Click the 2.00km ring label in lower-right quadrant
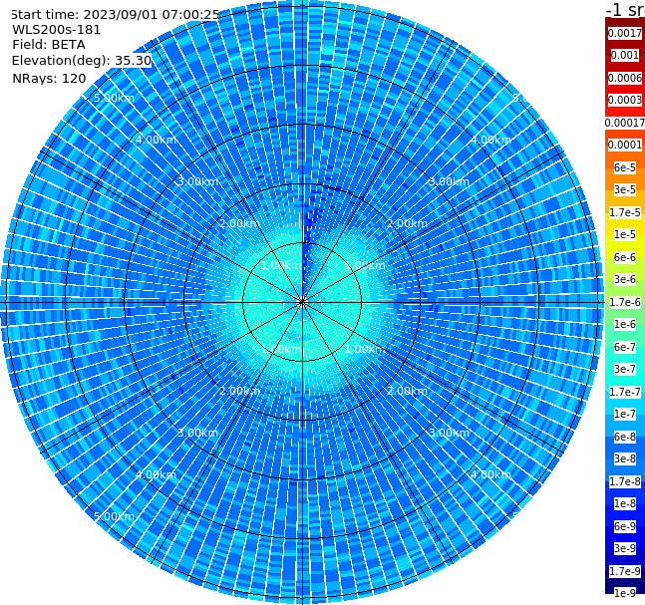 (407, 391)
